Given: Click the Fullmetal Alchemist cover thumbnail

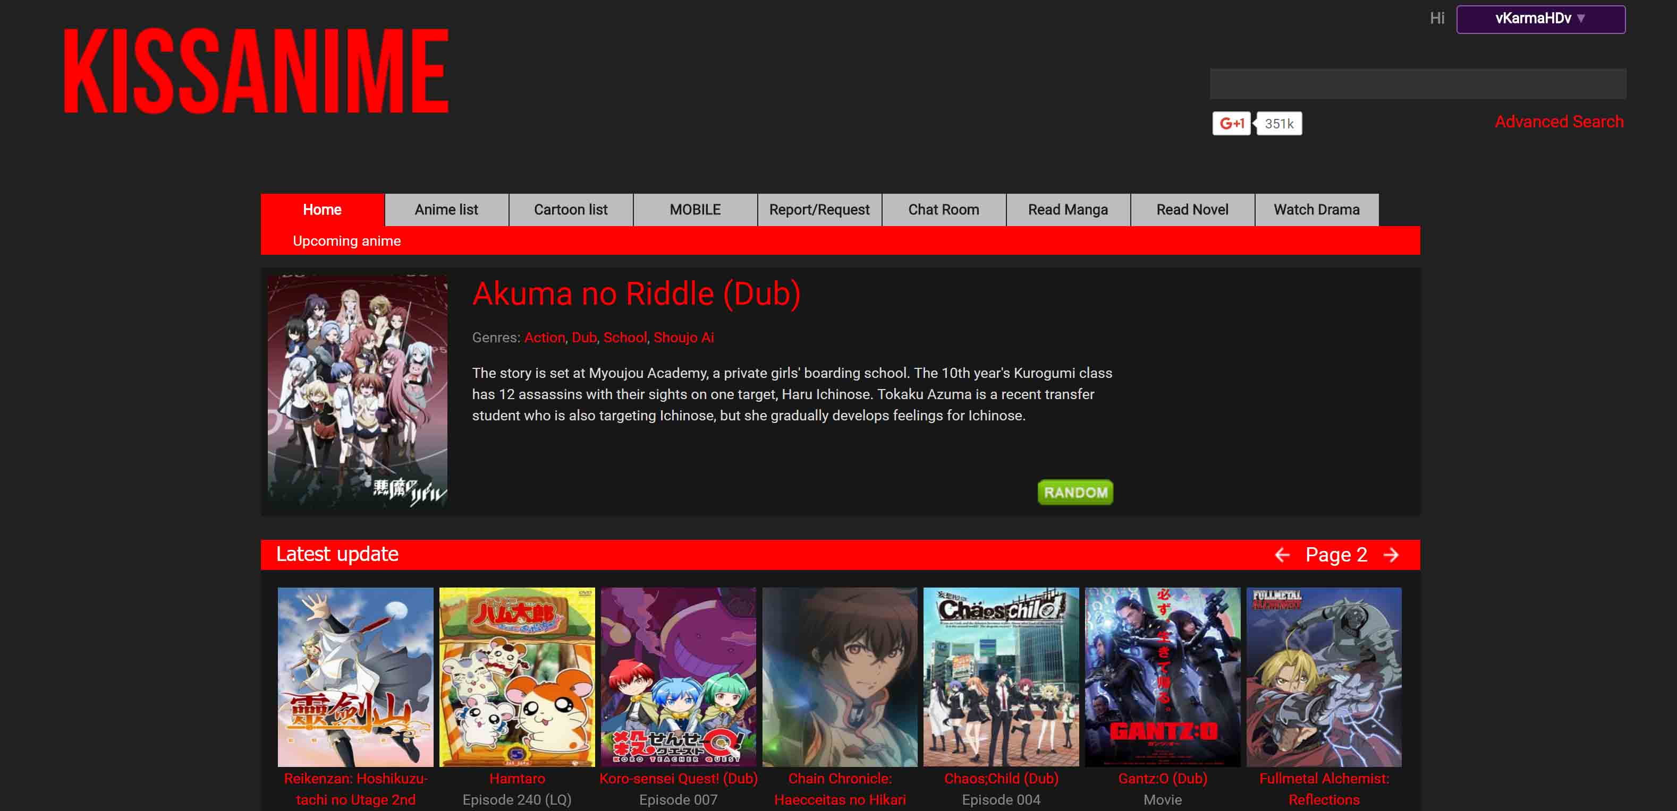Looking at the screenshot, I should coord(1324,677).
